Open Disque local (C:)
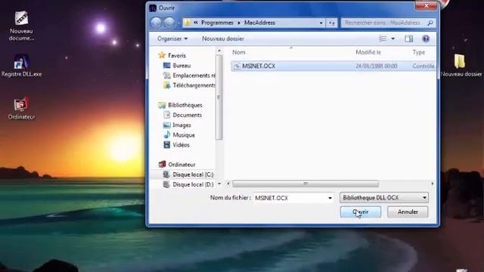The image size is (484, 272). click(x=193, y=175)
